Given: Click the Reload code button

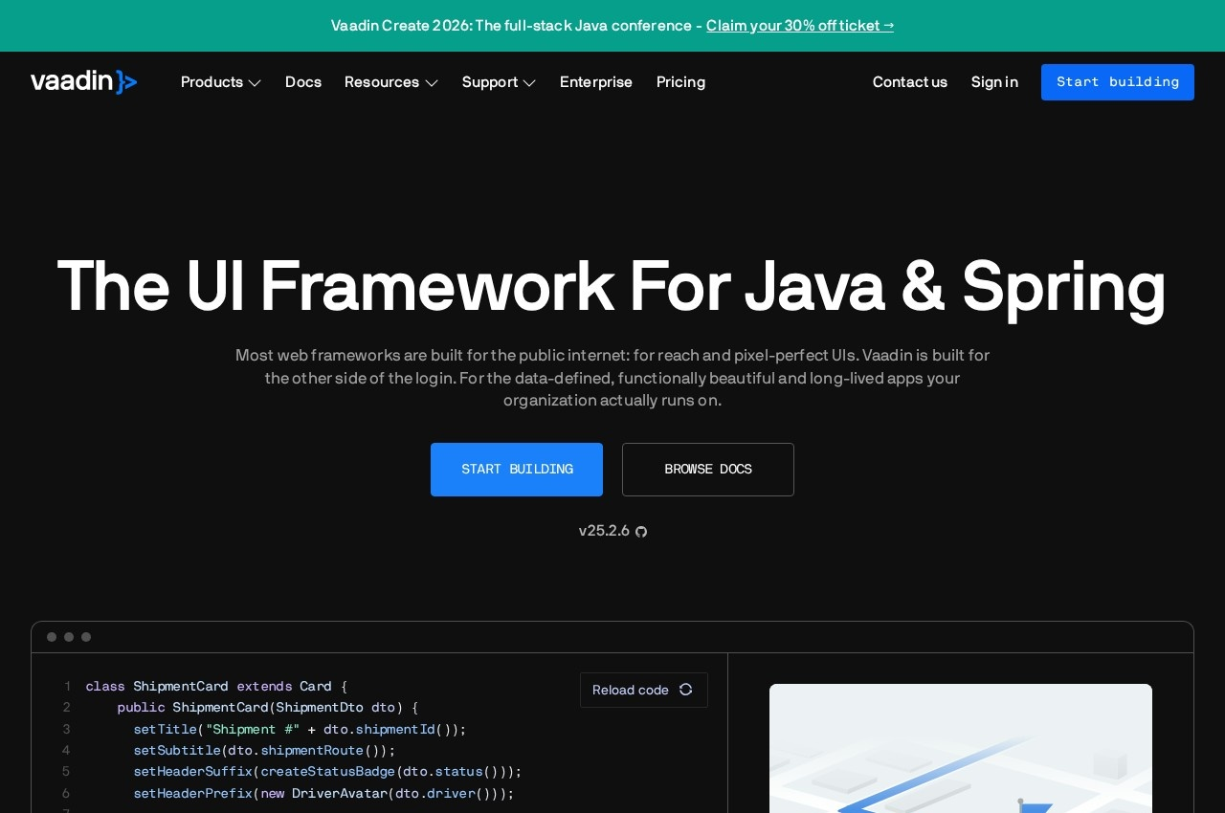Looking at the screenshot, I should click(644, 690).
